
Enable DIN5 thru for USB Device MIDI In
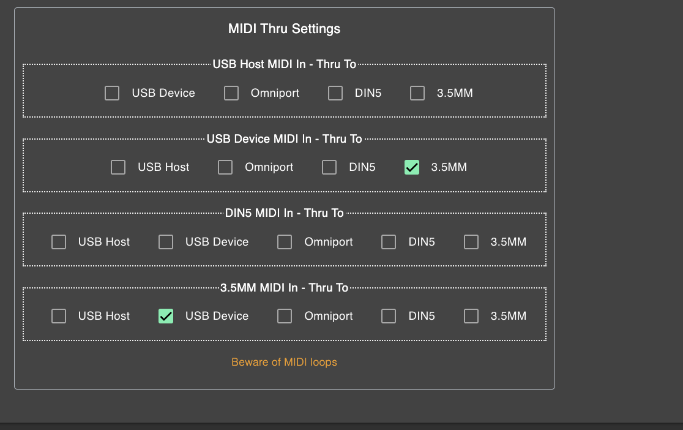(329, 167)
